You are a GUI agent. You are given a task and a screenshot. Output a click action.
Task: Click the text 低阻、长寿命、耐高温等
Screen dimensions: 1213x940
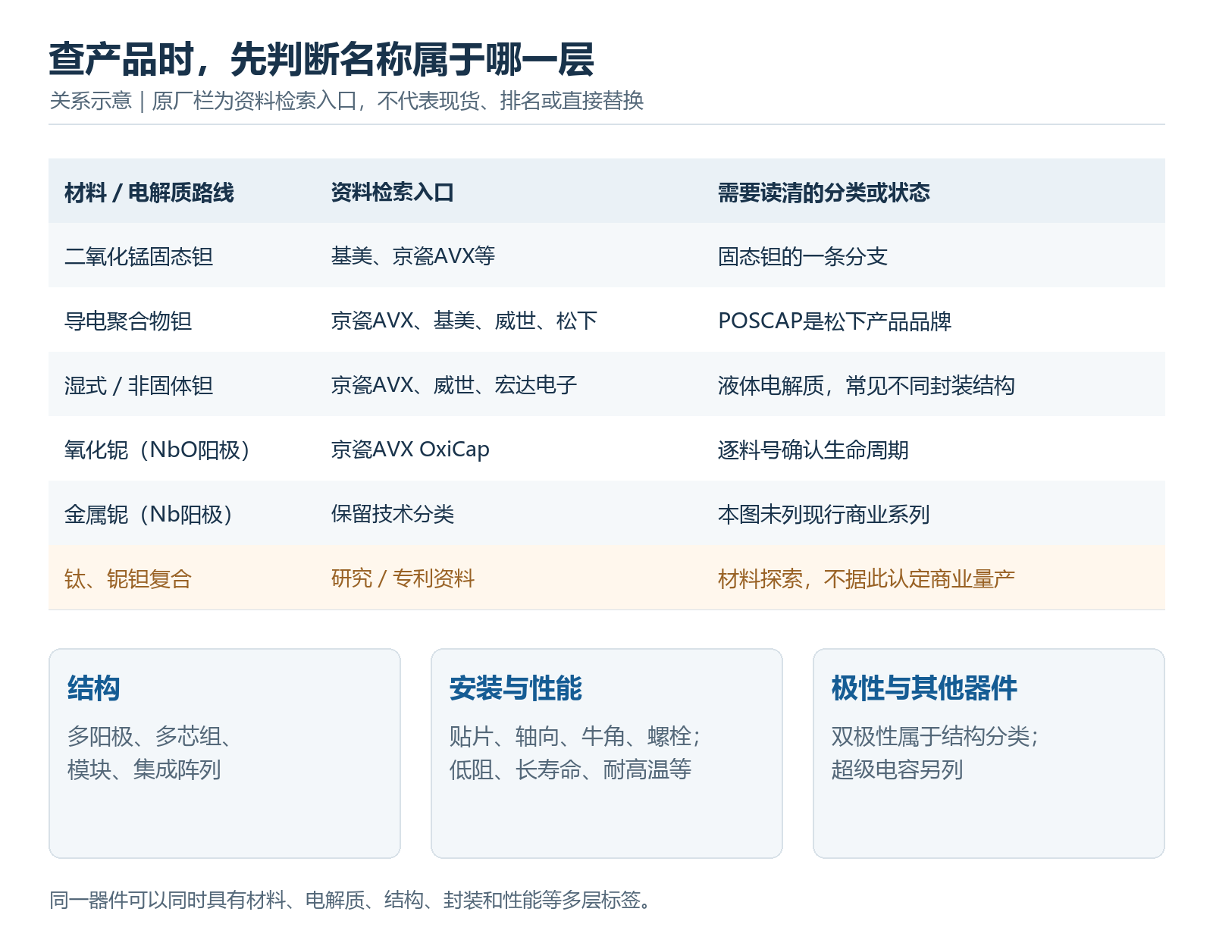coord(570,769)
